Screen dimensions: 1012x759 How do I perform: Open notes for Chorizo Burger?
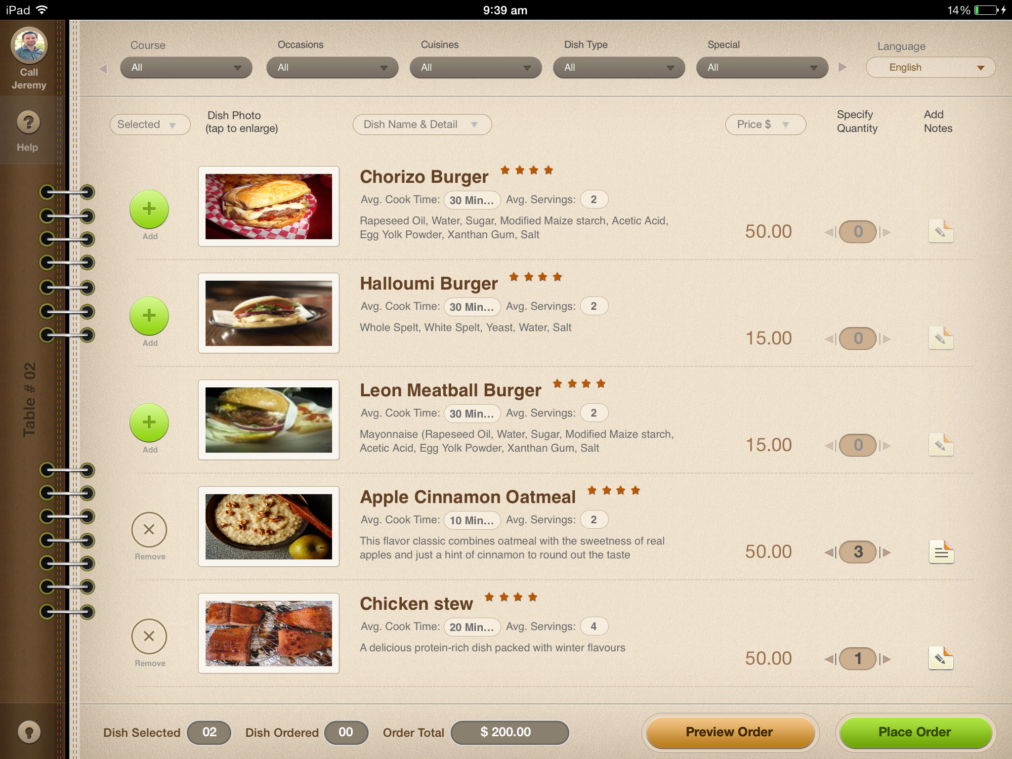click(941, 231)
